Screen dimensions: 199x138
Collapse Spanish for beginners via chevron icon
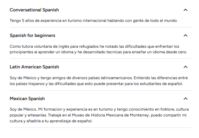(x=185, y=35)
